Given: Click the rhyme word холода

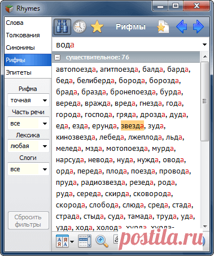Looking at the screenshot, I should (109, 228).
